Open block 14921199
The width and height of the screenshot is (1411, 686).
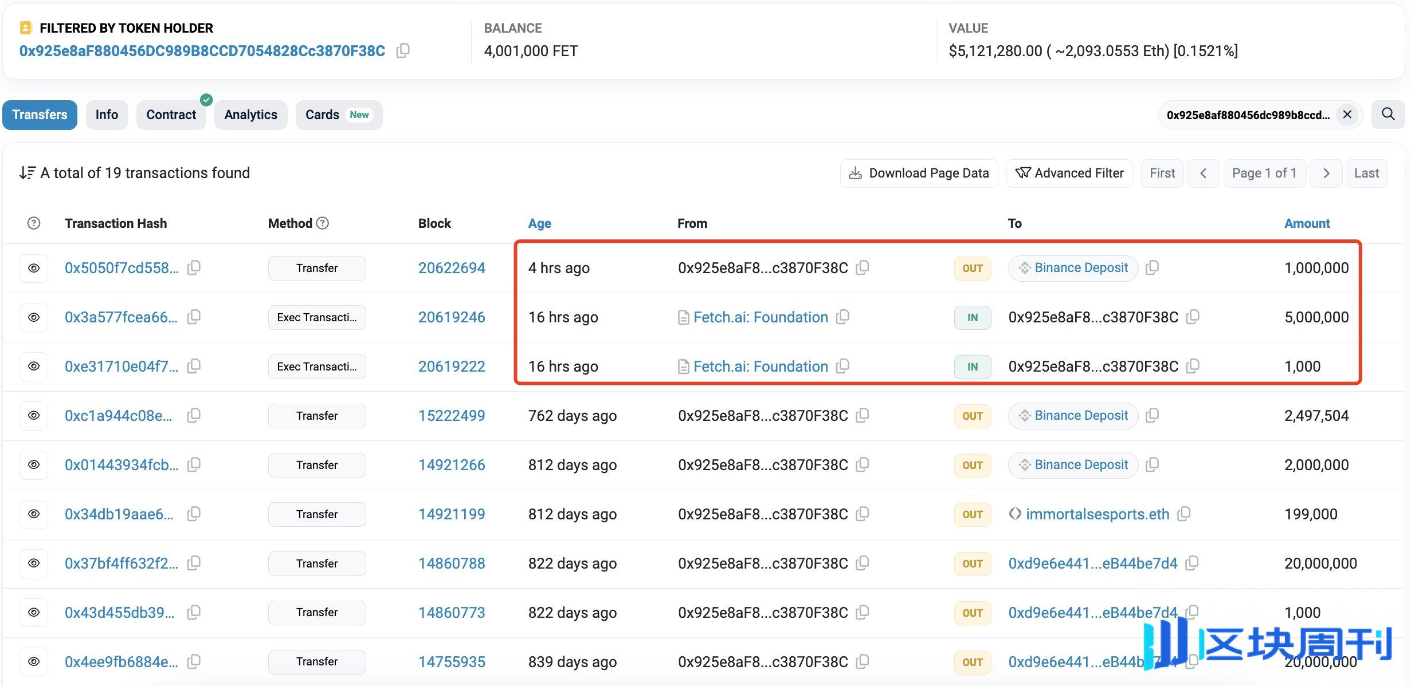point(452,514)
